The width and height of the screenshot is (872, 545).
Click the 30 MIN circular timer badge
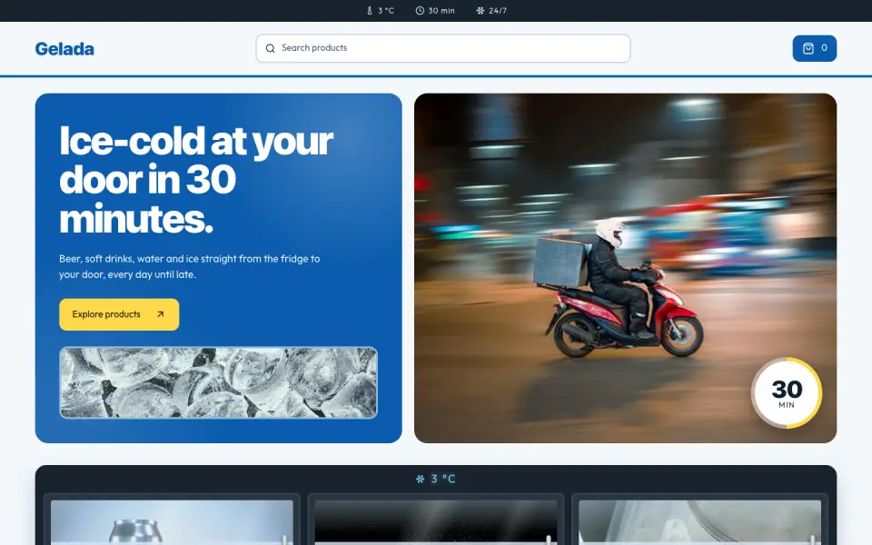pos(787,393)
